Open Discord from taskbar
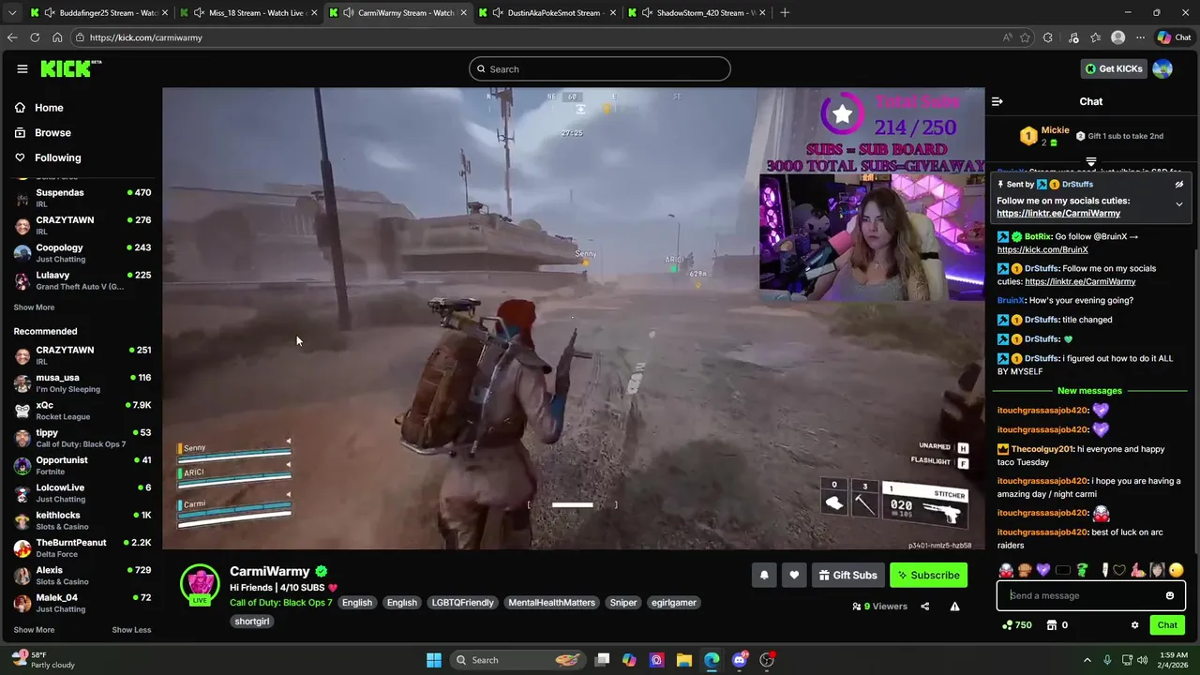 pyautogui.click(x=740, y=660)
